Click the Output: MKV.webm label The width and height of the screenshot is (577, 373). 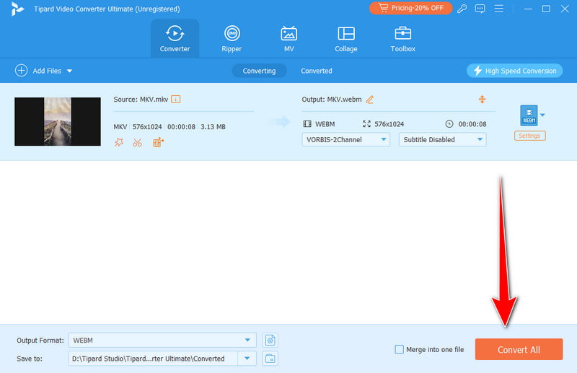[x=332, y=100]
